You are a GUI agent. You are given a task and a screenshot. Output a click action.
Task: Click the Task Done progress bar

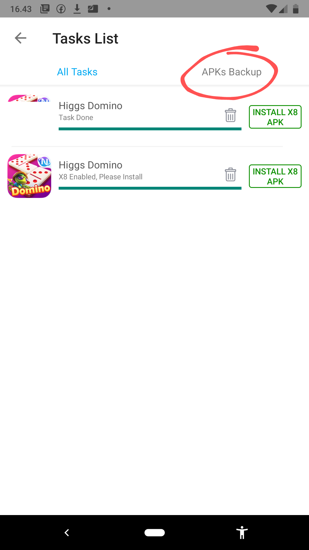pos(150,129)
